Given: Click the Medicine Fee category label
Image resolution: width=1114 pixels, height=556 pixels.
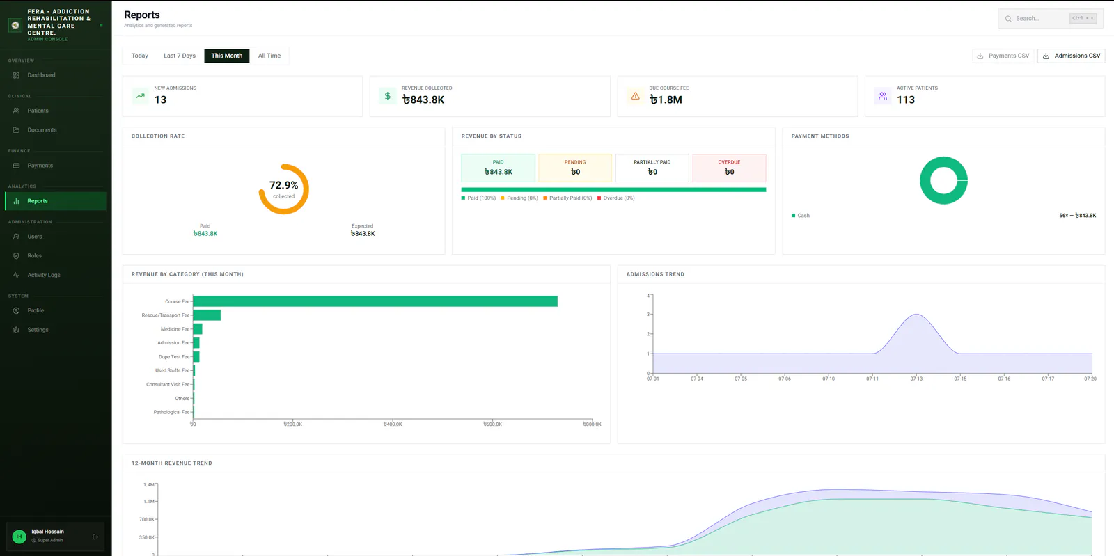Looking at the screenshot, I should [175, 329].
